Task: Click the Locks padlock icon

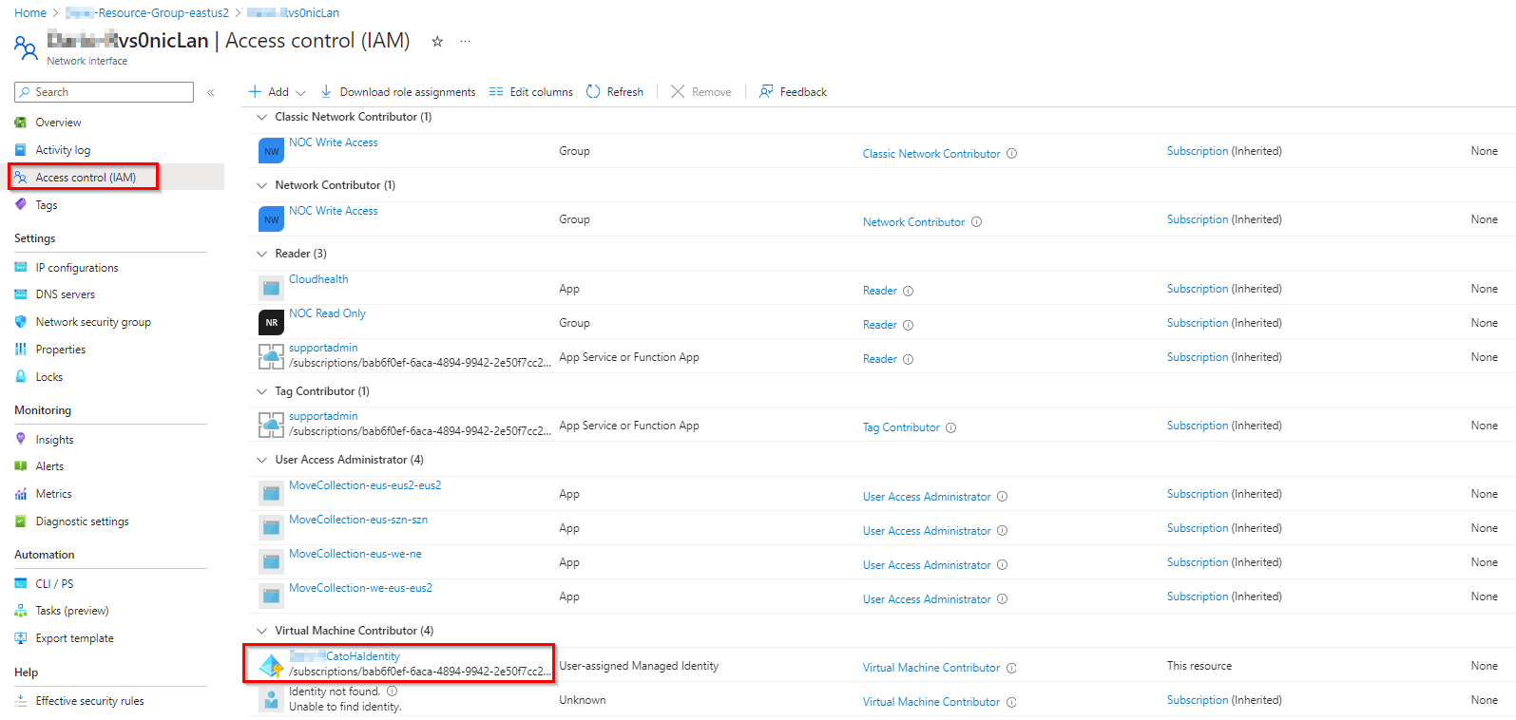Action: point(21,377)
